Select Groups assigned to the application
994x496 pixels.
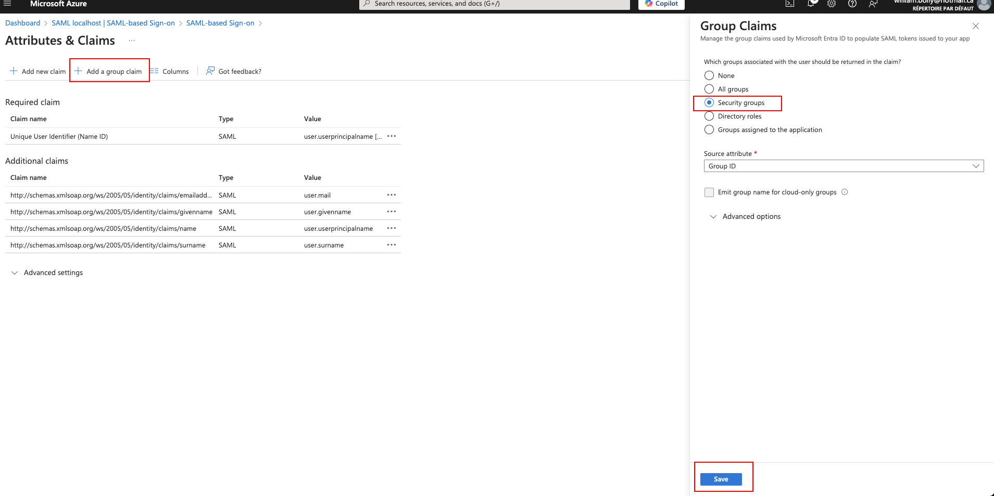point(709,129)
